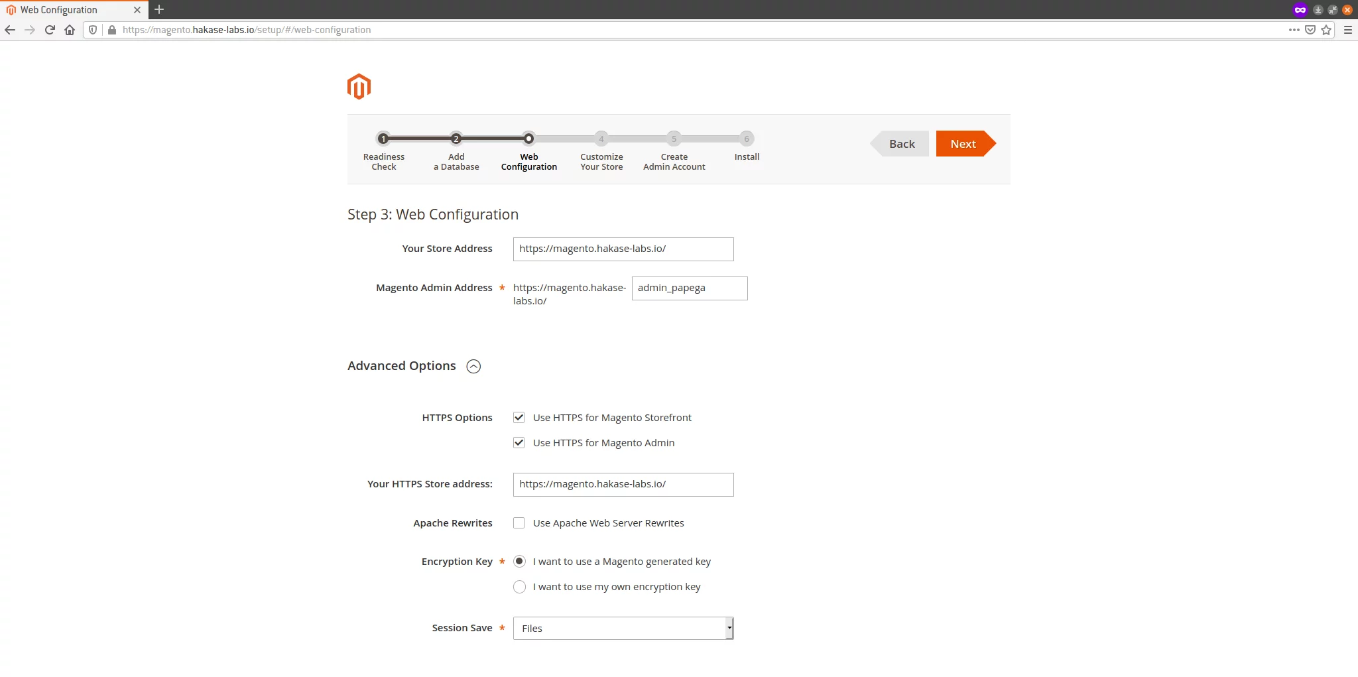The height and width of the screenshot is (677, 1358).
Task: Click step 5 Create Admin Account circle
Action: (x=674, y=139)
